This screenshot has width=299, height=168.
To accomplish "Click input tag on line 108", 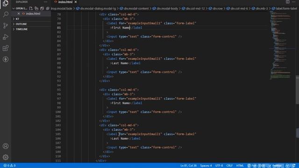I will [144, 147].
